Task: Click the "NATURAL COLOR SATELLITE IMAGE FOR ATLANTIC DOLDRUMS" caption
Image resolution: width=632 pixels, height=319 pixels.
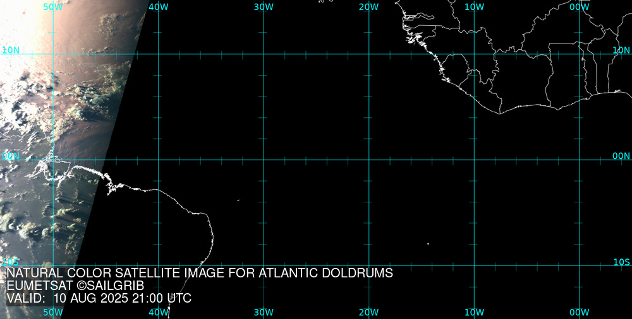Action: click(200, 273)
